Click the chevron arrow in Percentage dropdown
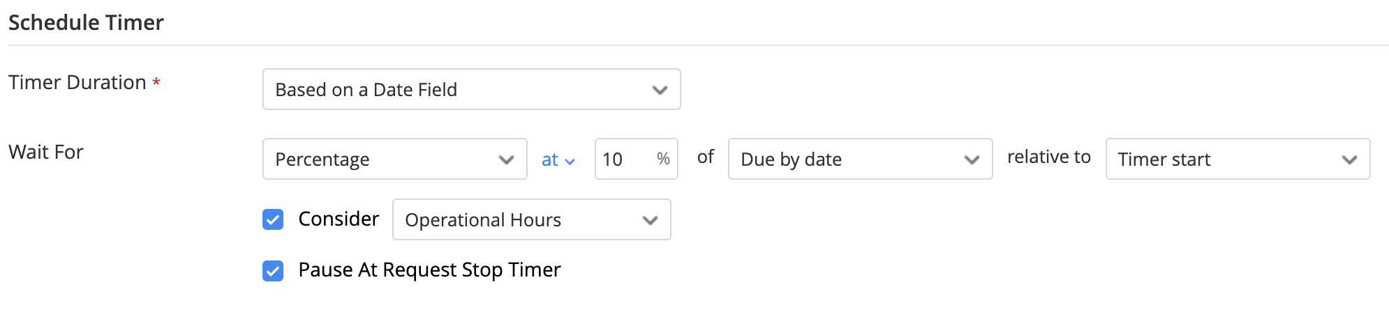This screenshot has height=319, width=1389. [x=506, y=159]
